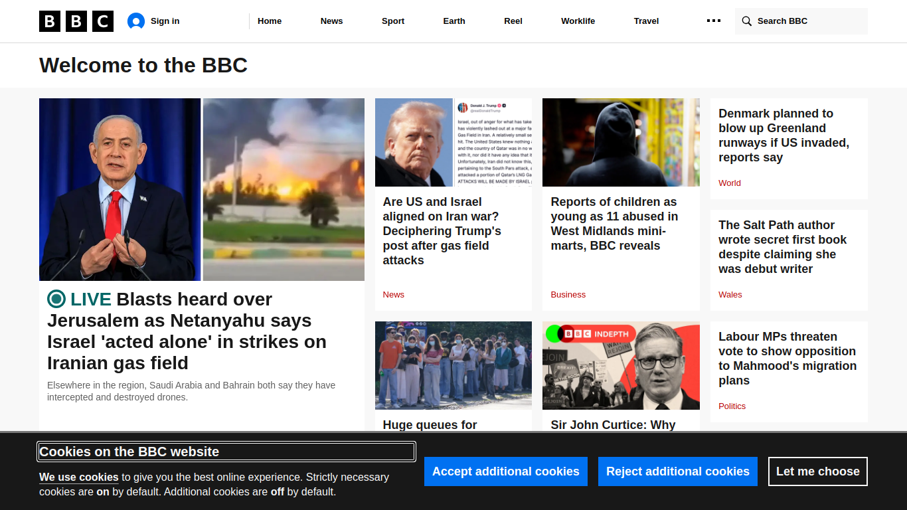Click the BBC InDepth badge
This screenshot has width=907, height=510.
click(591, 333)
